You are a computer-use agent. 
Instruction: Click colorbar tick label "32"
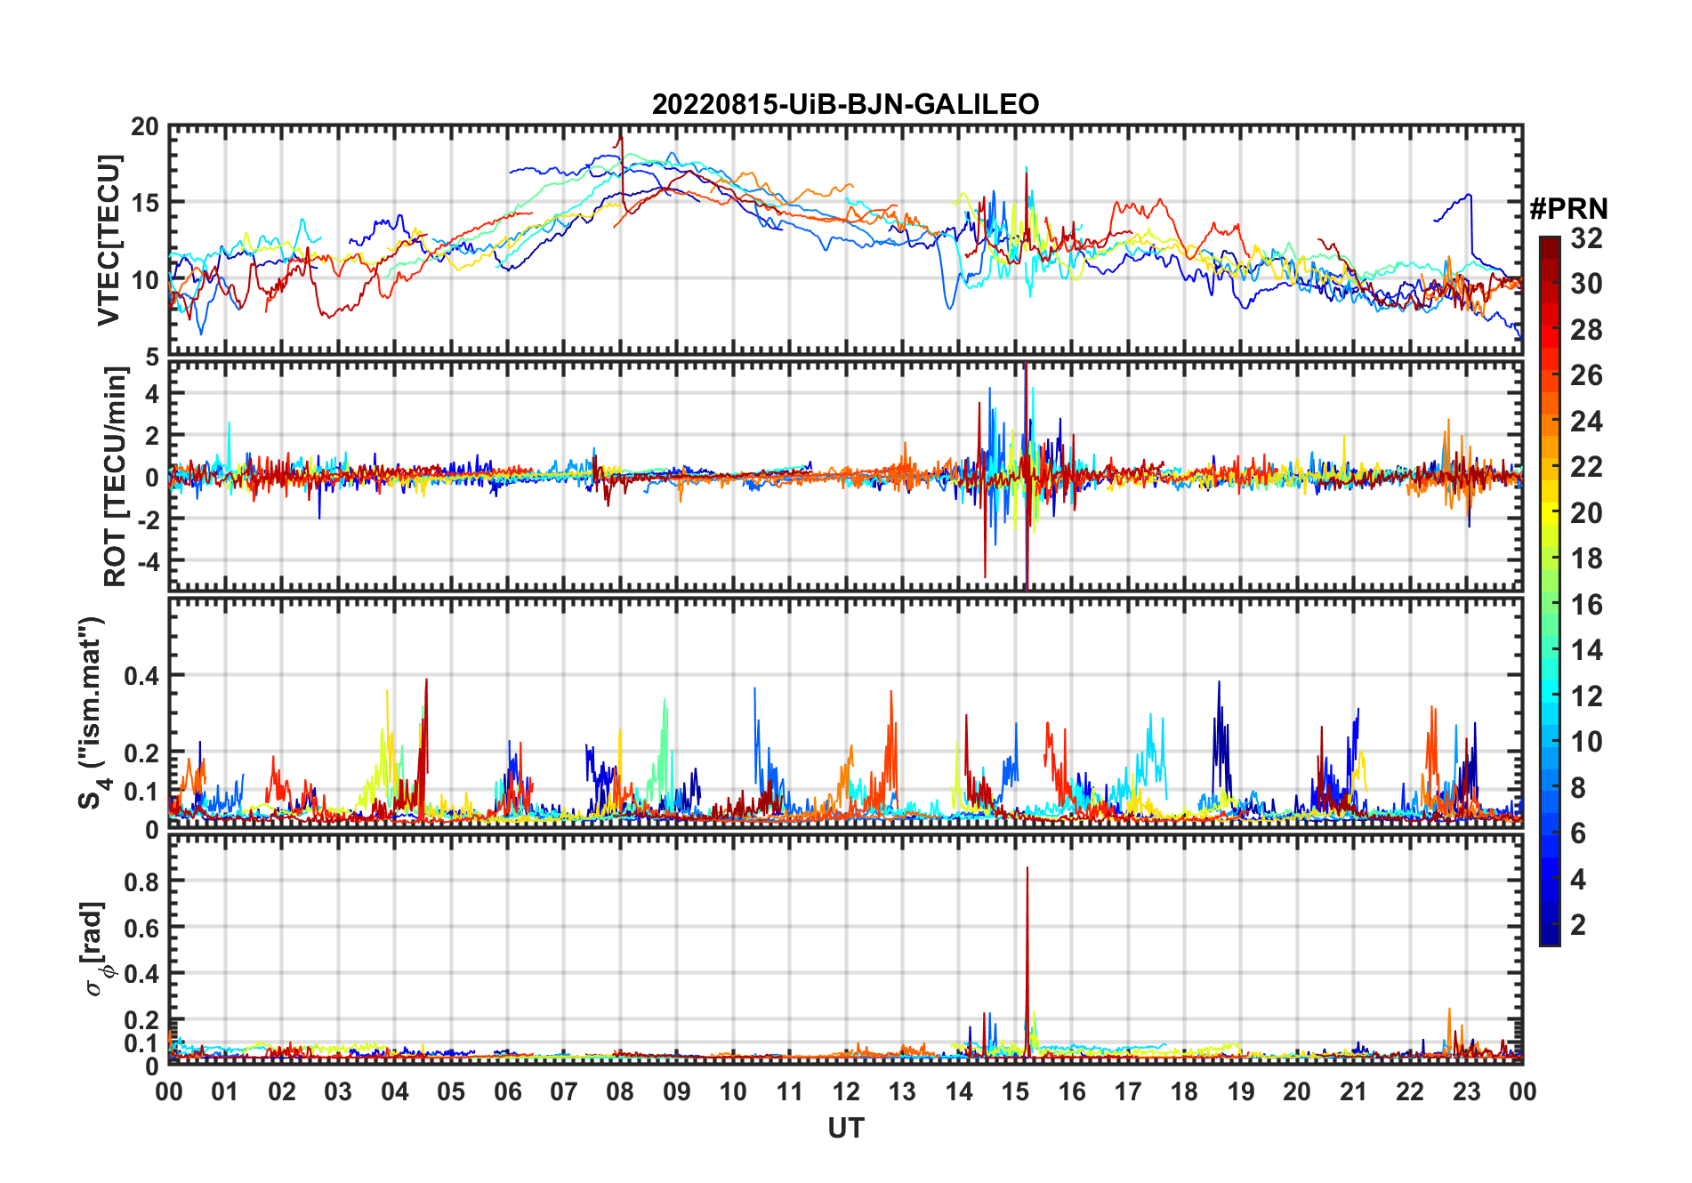click(x=1586, y=237)
